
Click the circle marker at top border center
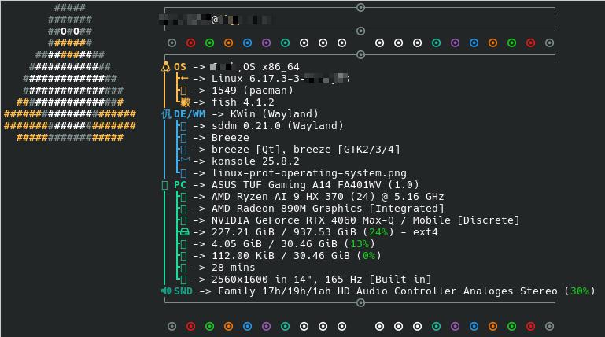[361, 7]
